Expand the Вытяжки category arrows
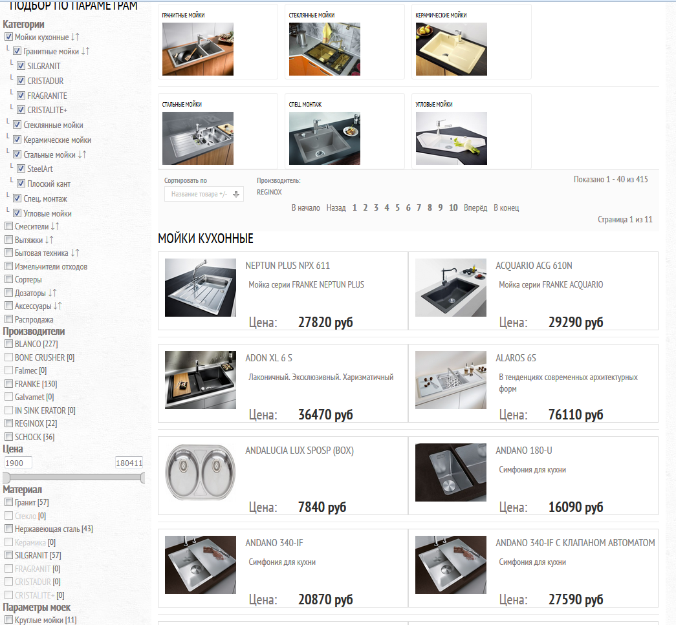676x625 pixels. pos(49,240)
